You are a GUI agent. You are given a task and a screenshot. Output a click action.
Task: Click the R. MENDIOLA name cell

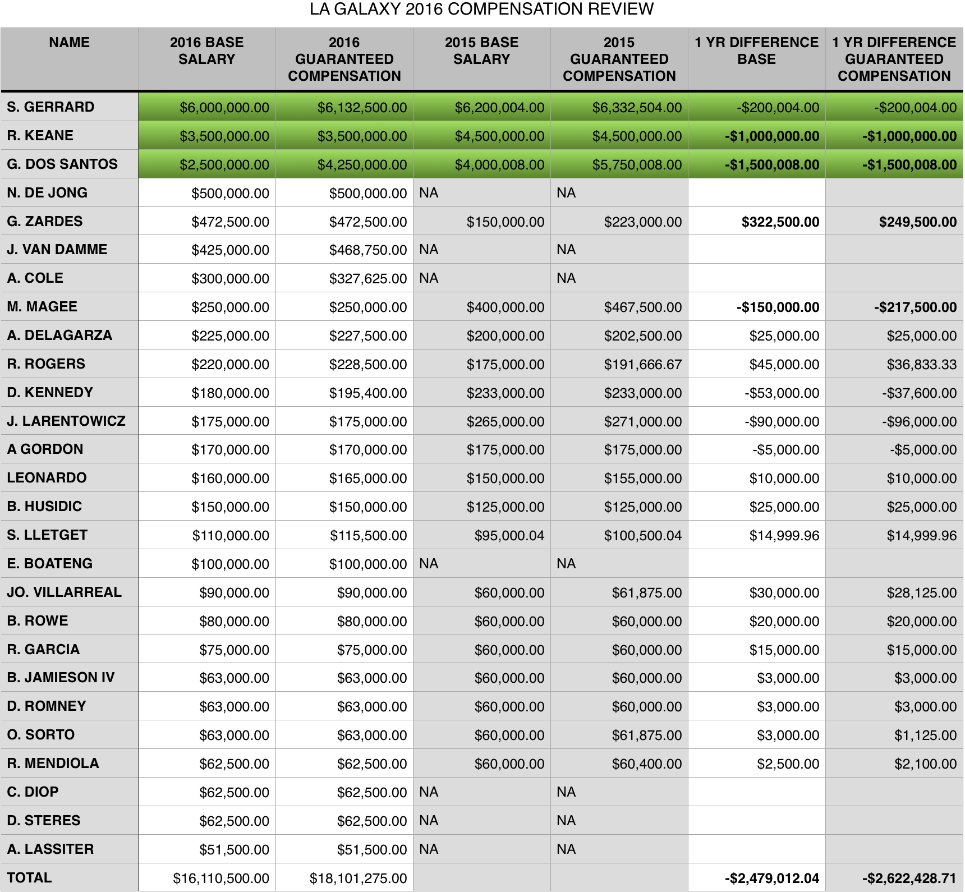point(69,763)
